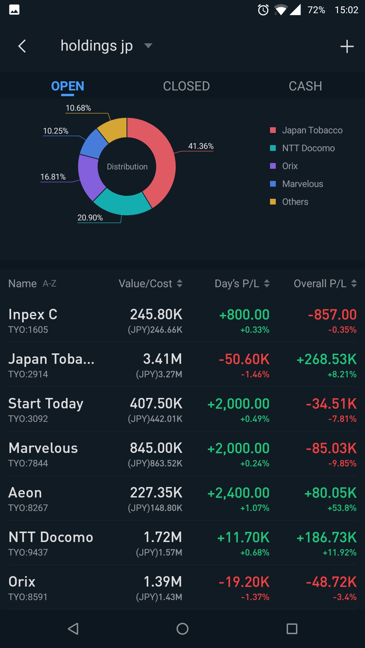Toggle Day's P/L sort order
Viewport: 365px width, 648px height.
[267, 283]
